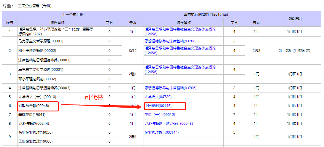Click the 财政与金融(00048) course cell

pyautogui.click(x=34, y=106)
